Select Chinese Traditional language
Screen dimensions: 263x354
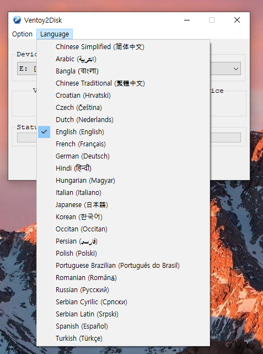[x=124, y=83]
